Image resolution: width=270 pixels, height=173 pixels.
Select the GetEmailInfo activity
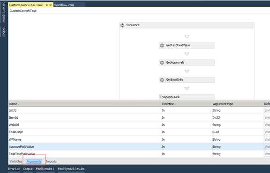[187, 79]
